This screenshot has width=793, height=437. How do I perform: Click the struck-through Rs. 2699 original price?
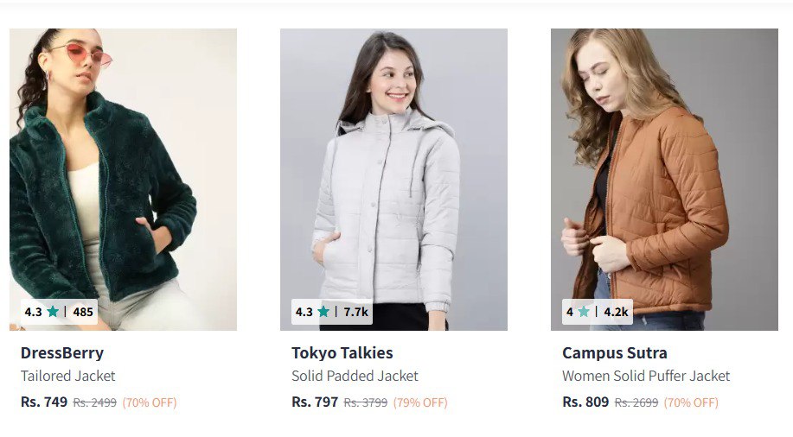636,402
